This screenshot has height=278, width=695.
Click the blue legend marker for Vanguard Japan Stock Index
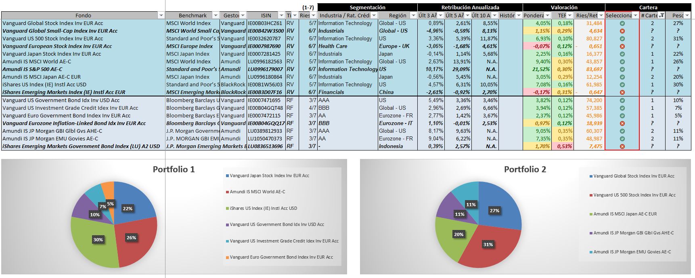(x=228, y=176)
